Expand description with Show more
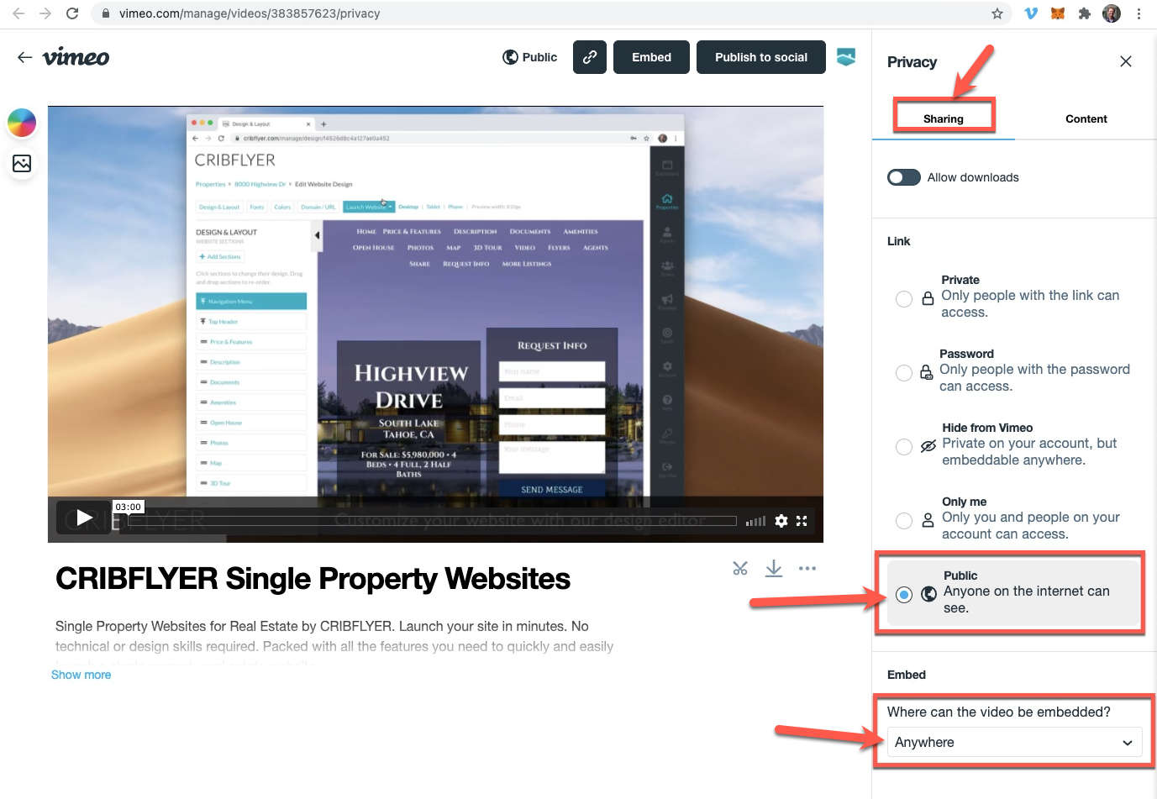1157x799 pixels. [x=81, y=675]
